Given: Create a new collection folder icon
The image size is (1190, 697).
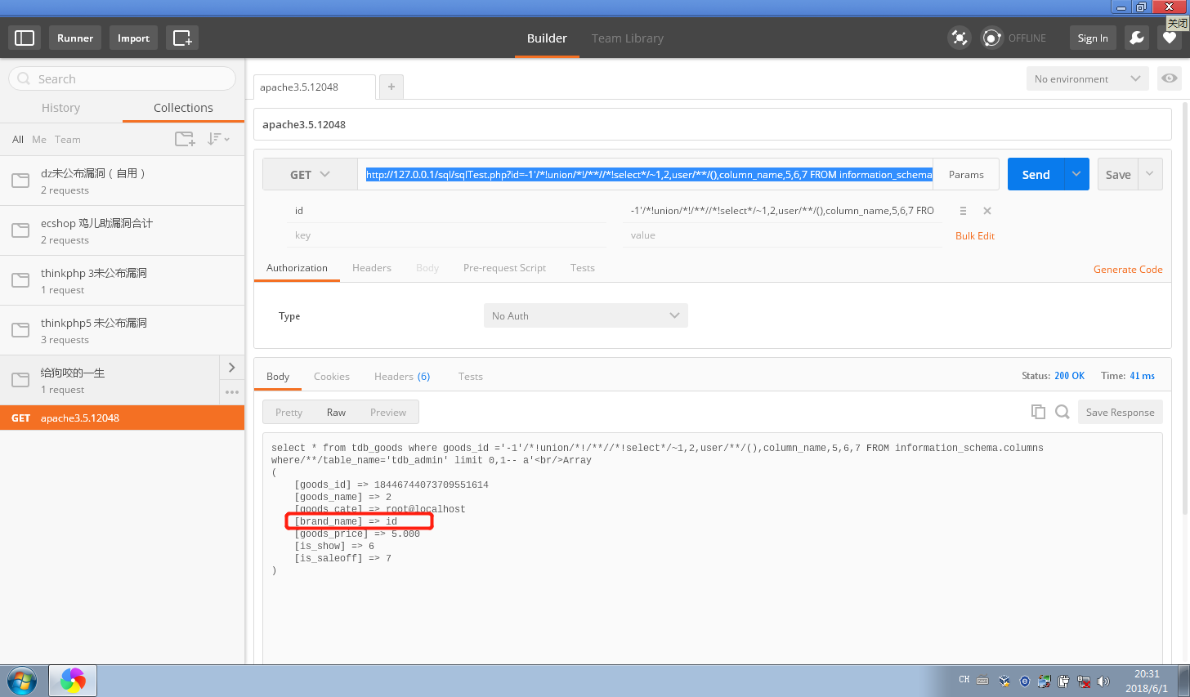Looking at the screenshot, I should click(186, 139).
